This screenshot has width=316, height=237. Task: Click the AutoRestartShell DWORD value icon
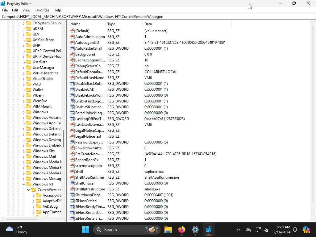pyautogui.click(x=72, y=48)
